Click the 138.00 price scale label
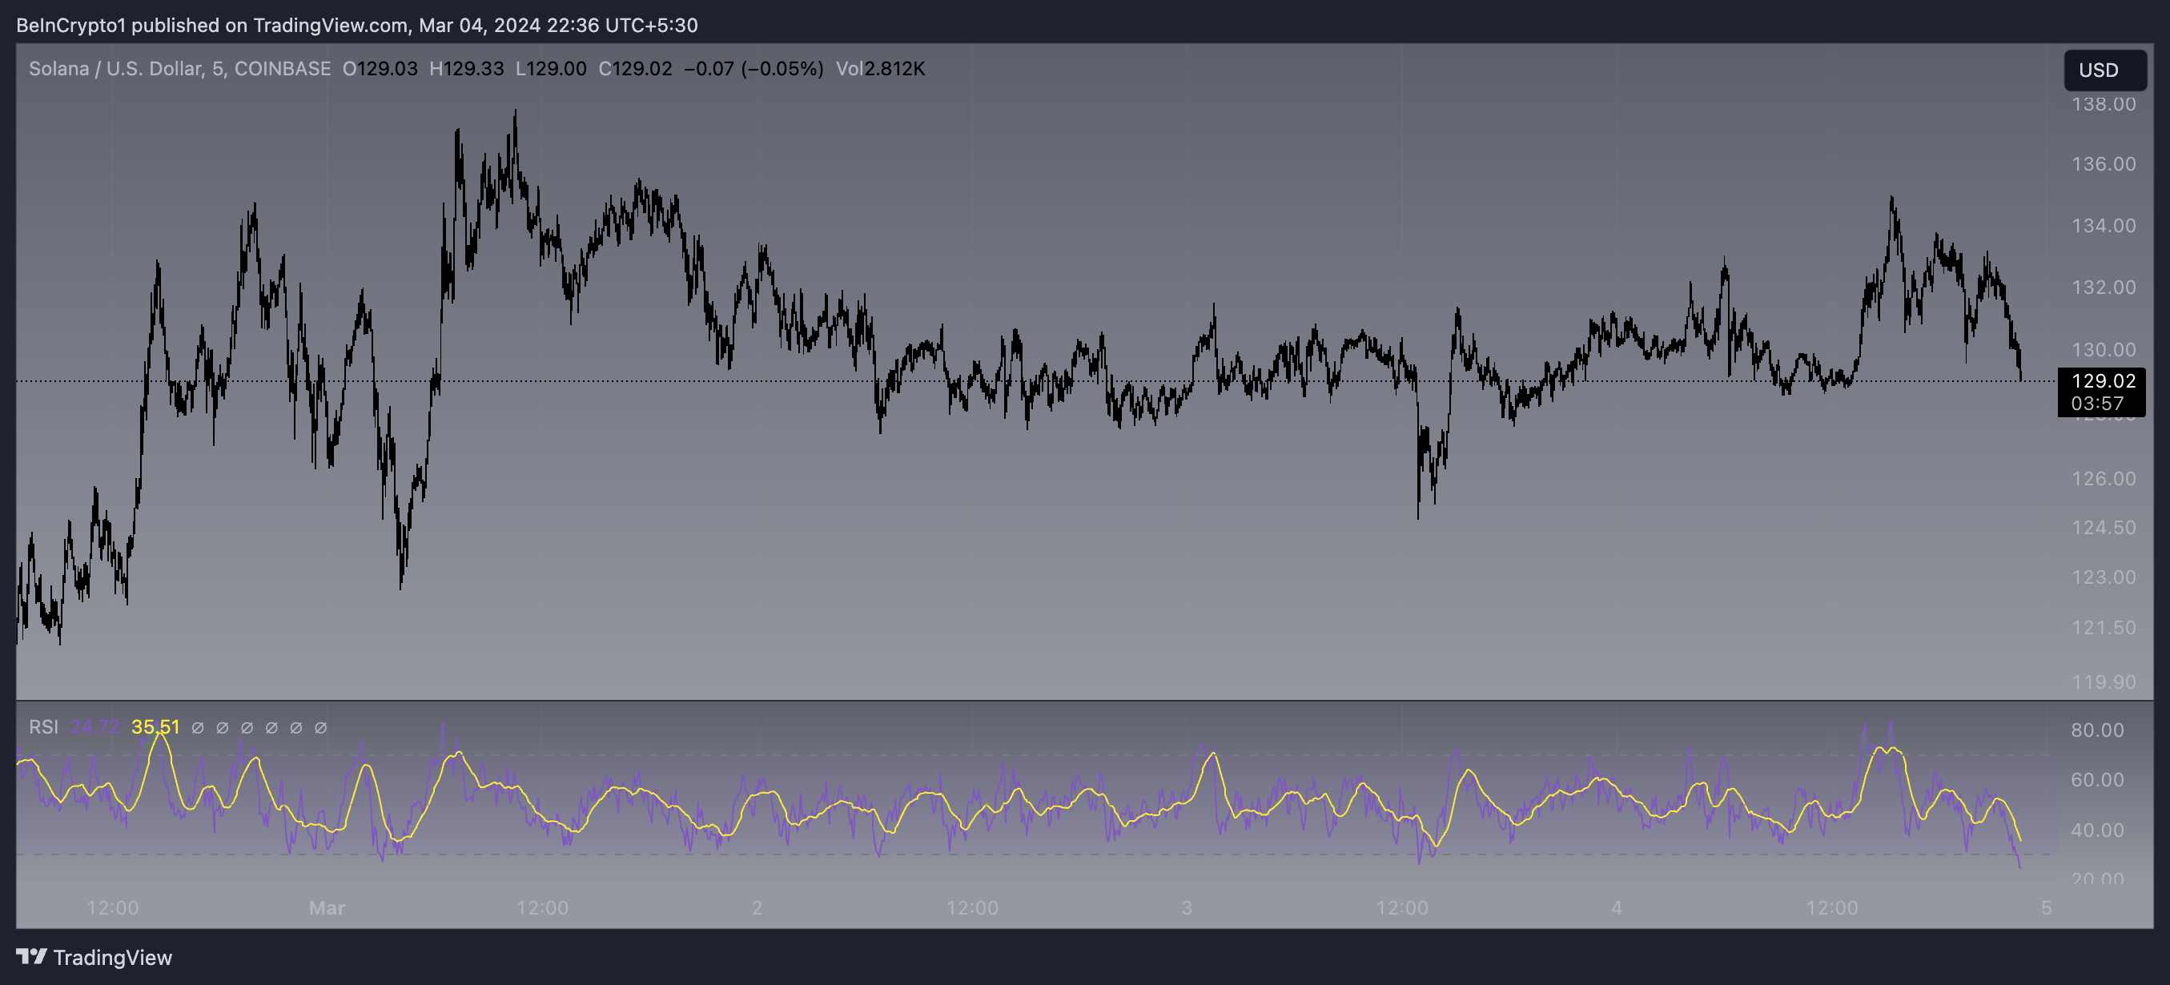The height and width of the screenshot is (985, 2170). pyautogui.click(x=2103, y=104)
